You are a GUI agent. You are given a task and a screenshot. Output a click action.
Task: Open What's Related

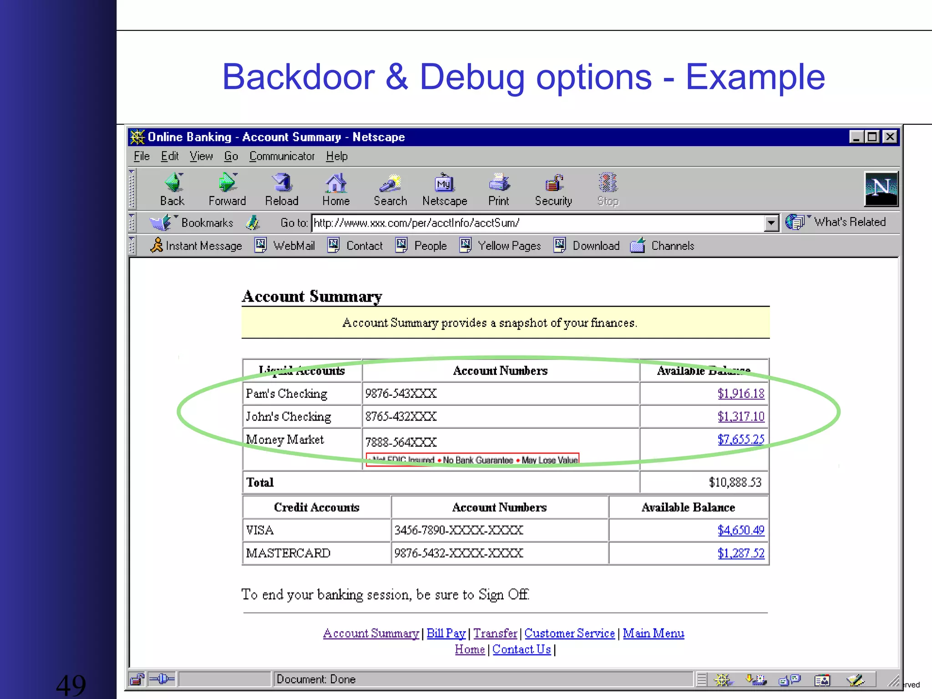[x=836, y=222]
